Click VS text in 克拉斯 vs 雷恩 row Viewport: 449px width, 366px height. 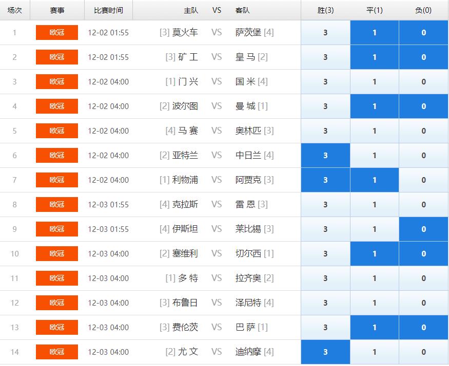[217, 205]
